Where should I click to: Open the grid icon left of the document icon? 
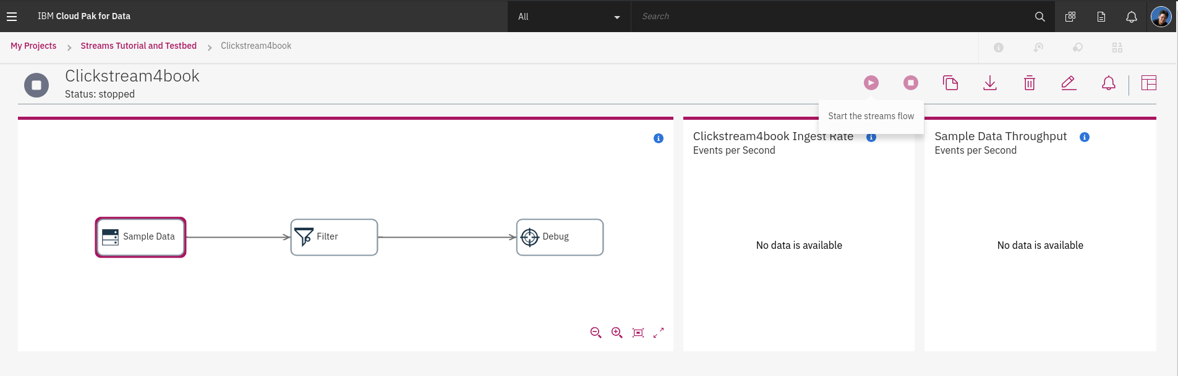pos(1070,17)
